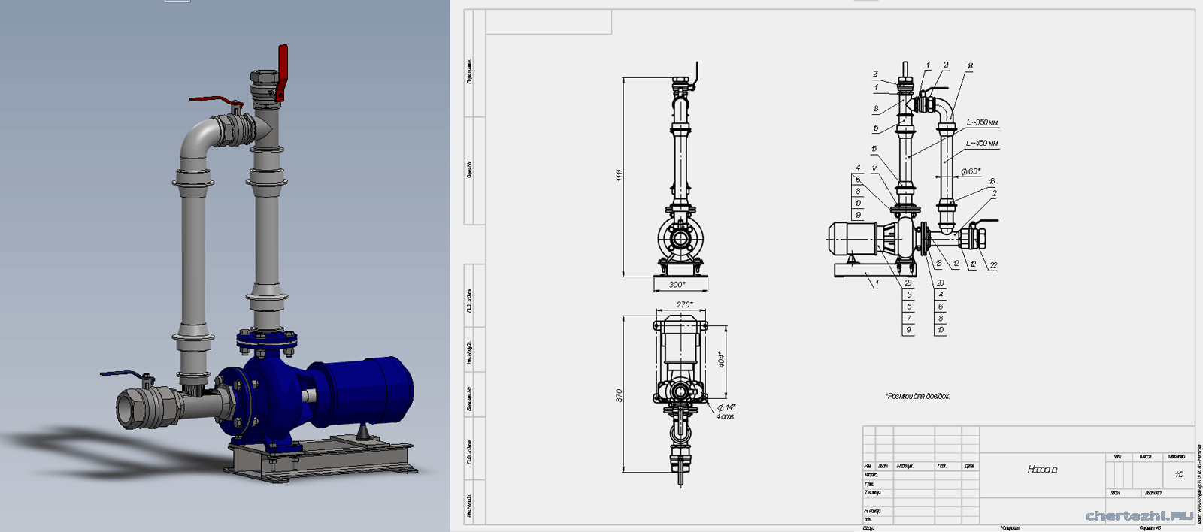Image resolution: width=1203 pixels, height=532 pixels.
Task: Click the Насосна title in title block
Action: pyautogui.click(x=1042, y=470)
